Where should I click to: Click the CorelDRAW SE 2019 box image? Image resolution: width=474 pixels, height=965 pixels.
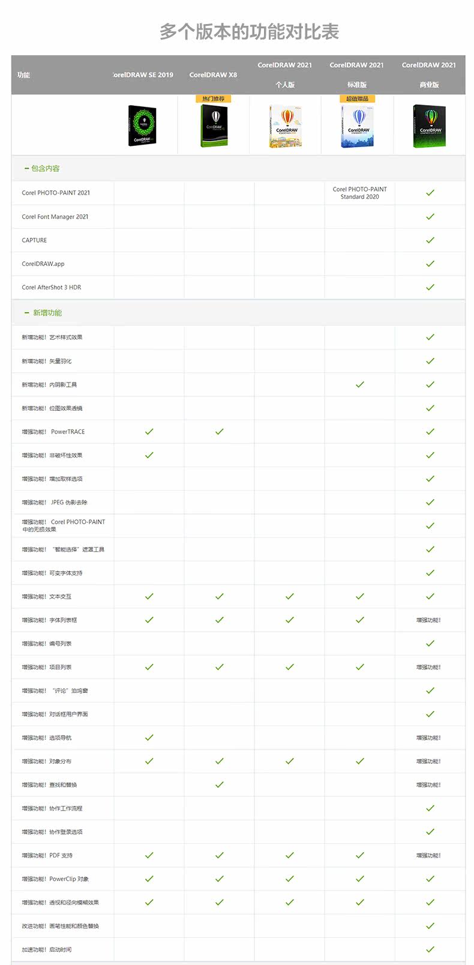(142, 126)
